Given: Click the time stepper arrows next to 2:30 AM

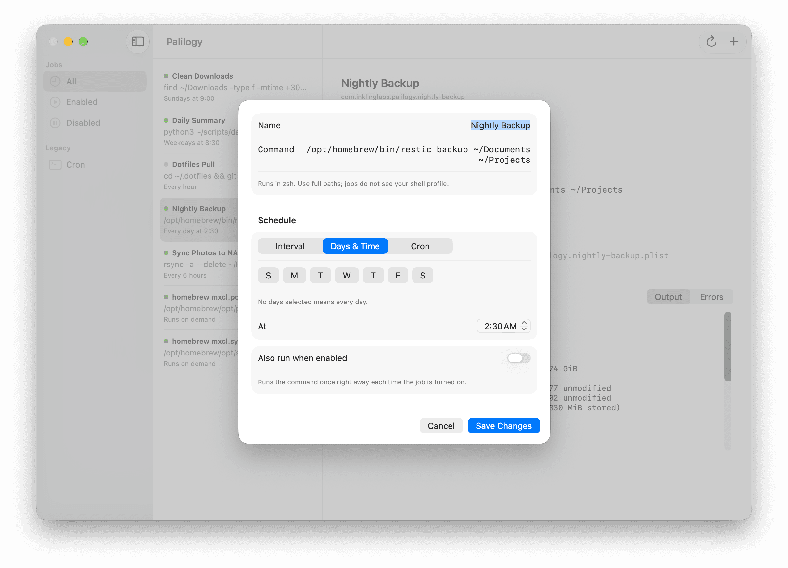Looking at the screenshot, I should pyautogui.click(x=524, y=326).
